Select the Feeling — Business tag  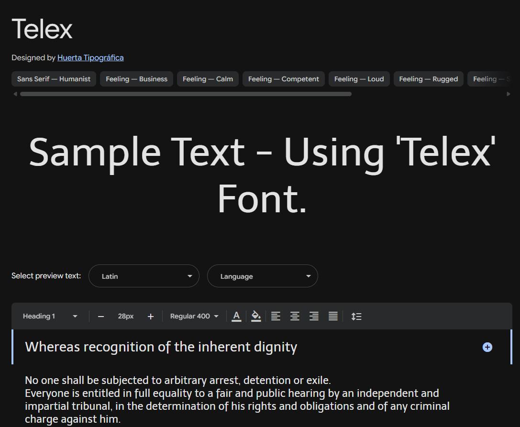pyautogui.click(x=137, y=79)
